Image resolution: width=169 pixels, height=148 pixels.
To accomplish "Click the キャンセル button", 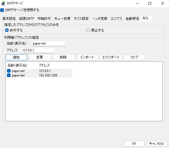I will [157, 144].
